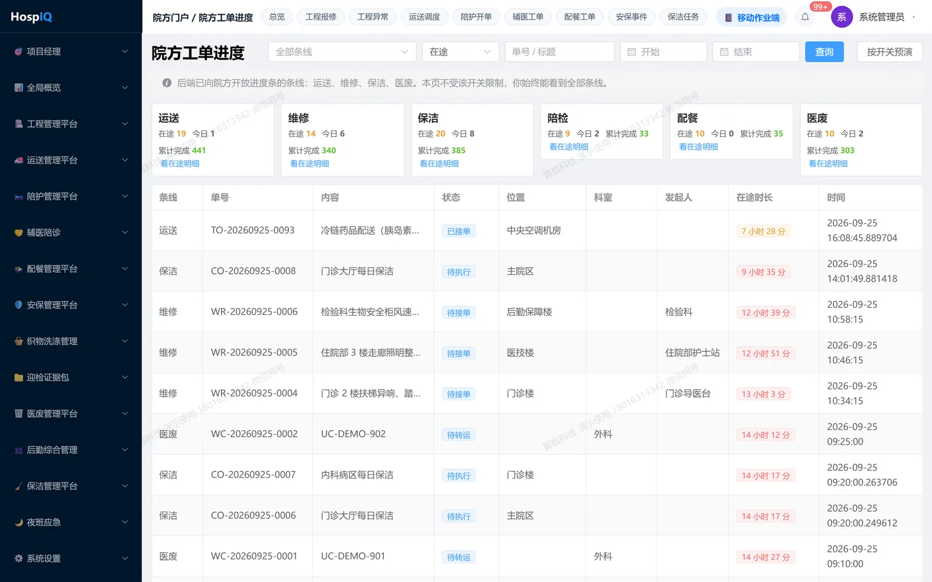Click the 99+ notification badge

click(x=820, y=6)
